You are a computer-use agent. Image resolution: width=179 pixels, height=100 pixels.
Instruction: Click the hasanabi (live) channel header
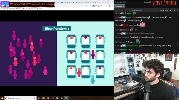coord(136,11)
